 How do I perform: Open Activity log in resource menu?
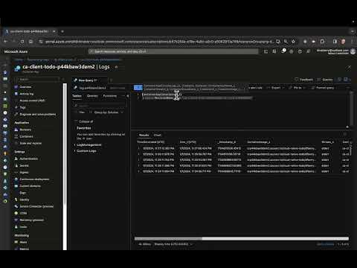point(26,94)
